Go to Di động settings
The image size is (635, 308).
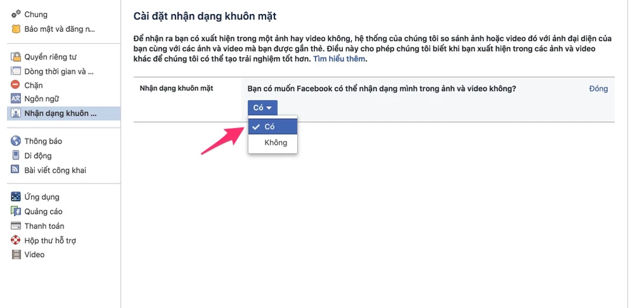pos(37,156)
